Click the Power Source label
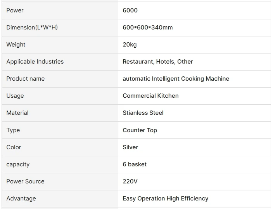Image resolution: width=273 pixels, height=209 pixels. click(x=26, y=181)
